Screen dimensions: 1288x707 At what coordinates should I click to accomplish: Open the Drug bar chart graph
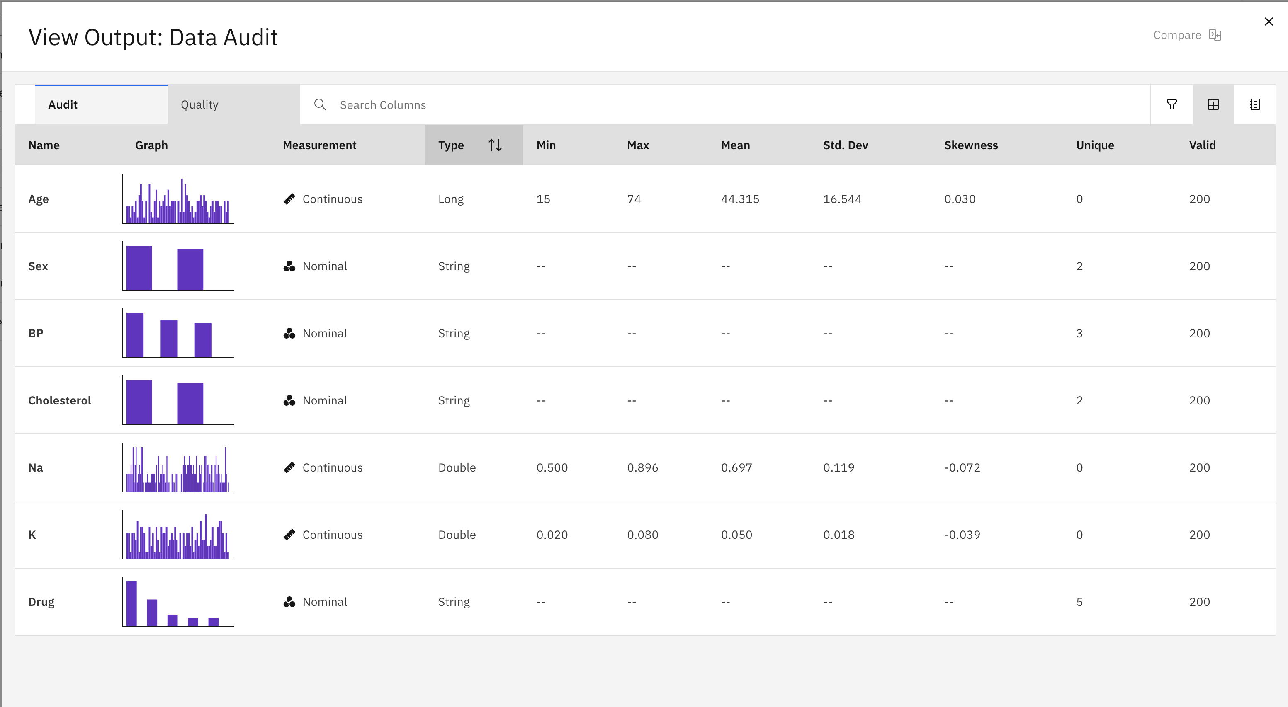178,602
